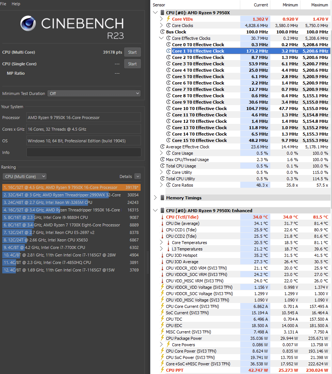
Task: Click the thermometer icon beside CPU IOD Hotspot
Action: pos(162,255)
